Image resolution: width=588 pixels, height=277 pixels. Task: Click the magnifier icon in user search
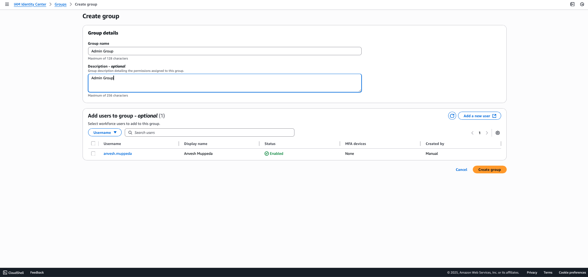130,133
